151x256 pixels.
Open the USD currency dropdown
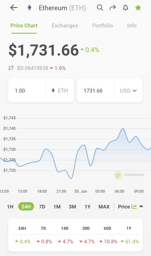click(128, 91)
